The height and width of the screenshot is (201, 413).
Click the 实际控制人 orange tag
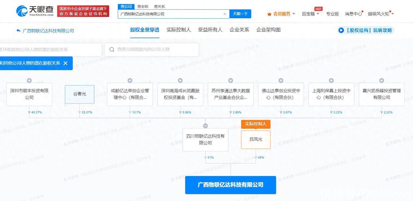click(x=256, y=124)
